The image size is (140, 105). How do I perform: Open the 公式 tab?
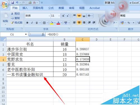coord(51,8)
